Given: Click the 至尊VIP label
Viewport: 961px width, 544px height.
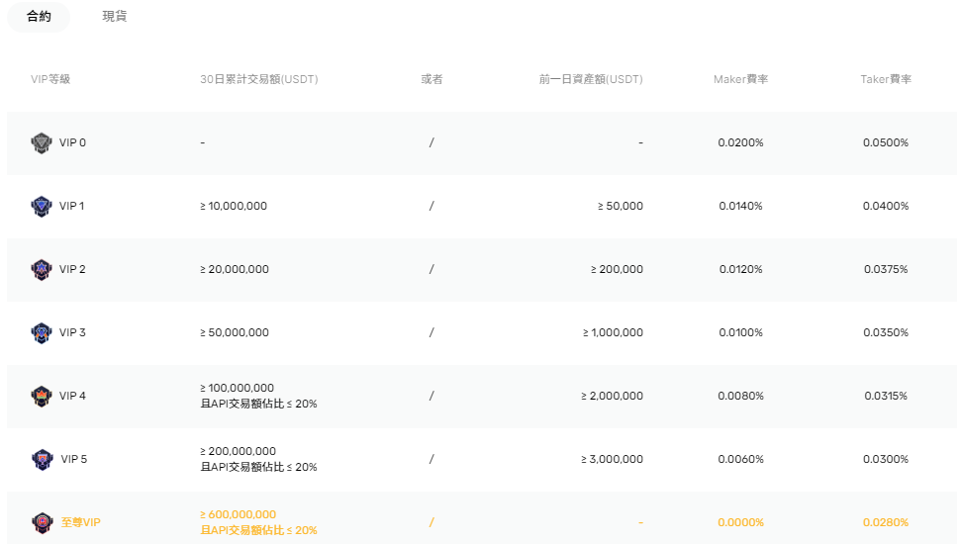Looking at the screenshot, I should click(80, 522).
